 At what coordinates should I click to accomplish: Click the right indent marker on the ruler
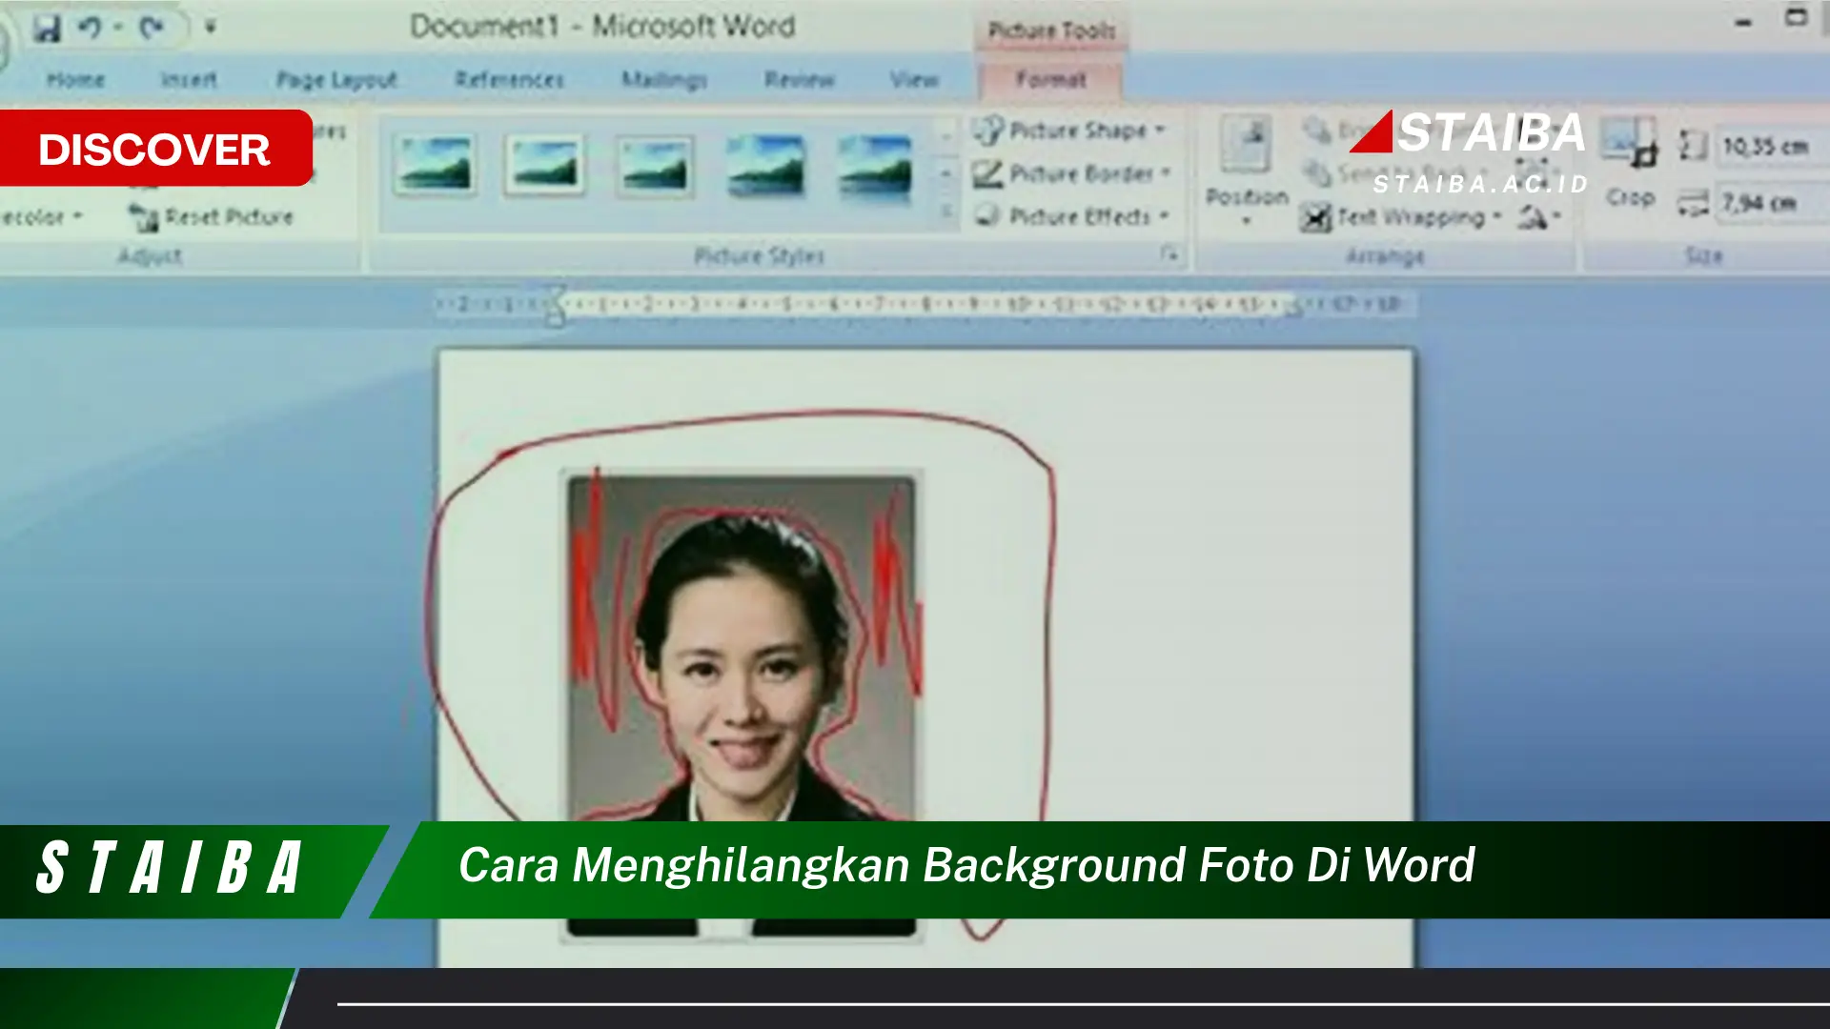1292,308
